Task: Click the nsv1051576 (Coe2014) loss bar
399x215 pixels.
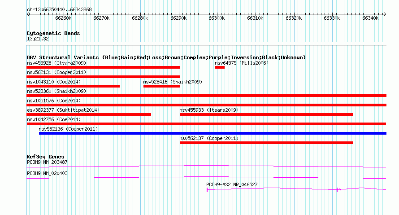Action: [206, 105]
